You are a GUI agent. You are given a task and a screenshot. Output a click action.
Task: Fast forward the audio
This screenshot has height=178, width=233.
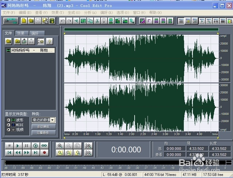27,153
